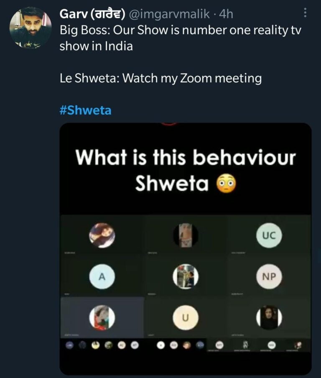Click the flushed face emoji in the caption
Image resolution: width=321 pixels, height=378 pixels.
226,184
